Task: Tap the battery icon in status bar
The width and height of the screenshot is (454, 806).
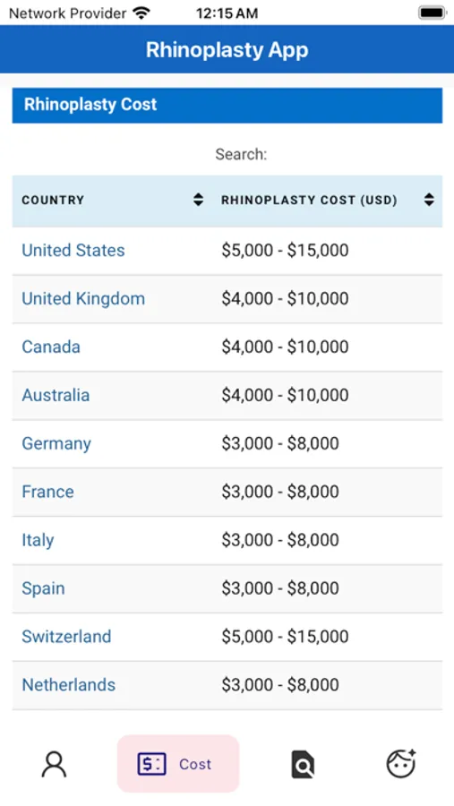Action: (432, 13)
